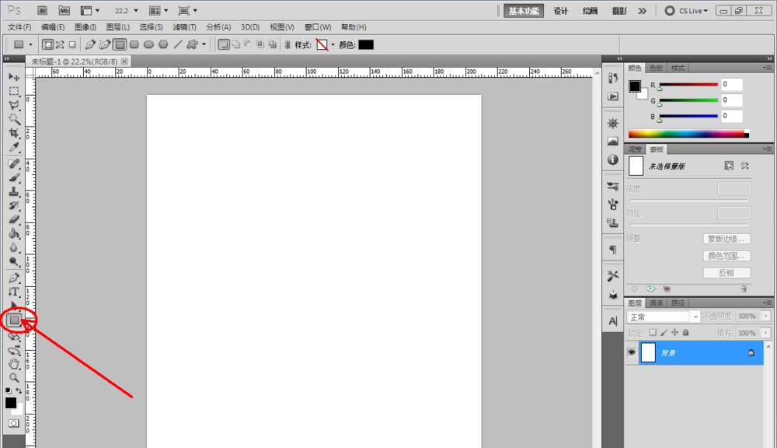Select the Zoom tool
This screenshot has height=448, width=777.
[x=14, y=378]
